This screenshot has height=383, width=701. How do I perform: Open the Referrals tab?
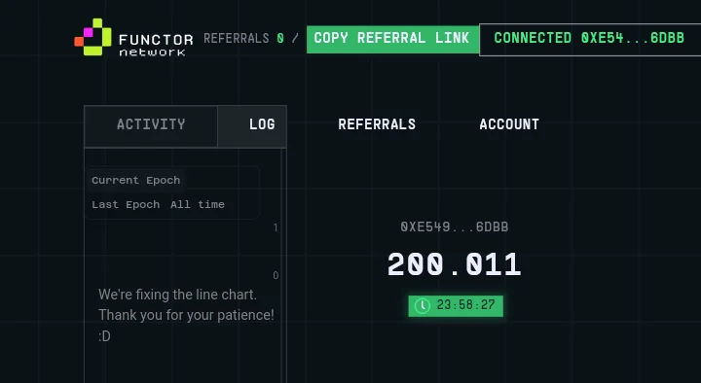(x=377, y=124)
